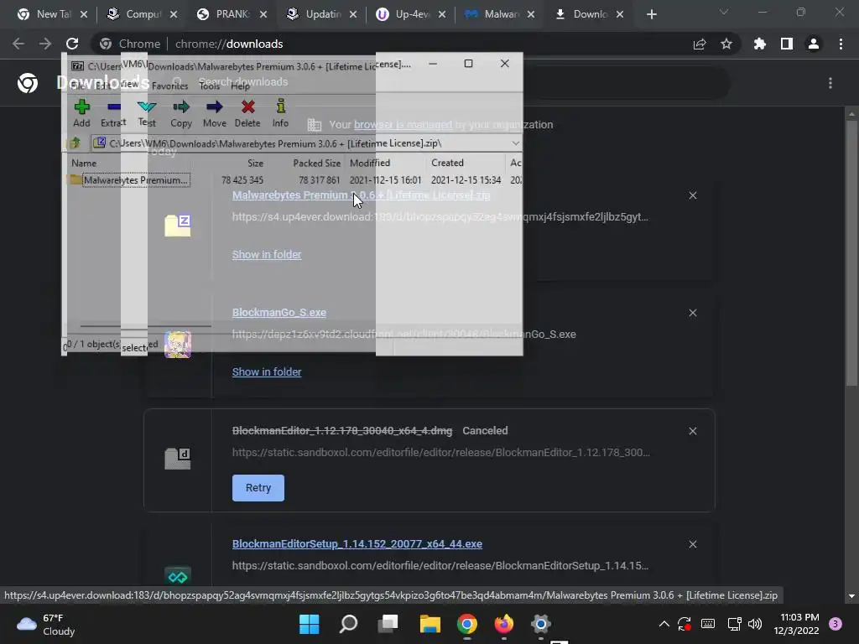Remove BlockmanGo_S.exe from list
The height and width of the screenshot is (644, 859).
pyautogui.click(x=692, y=313)
